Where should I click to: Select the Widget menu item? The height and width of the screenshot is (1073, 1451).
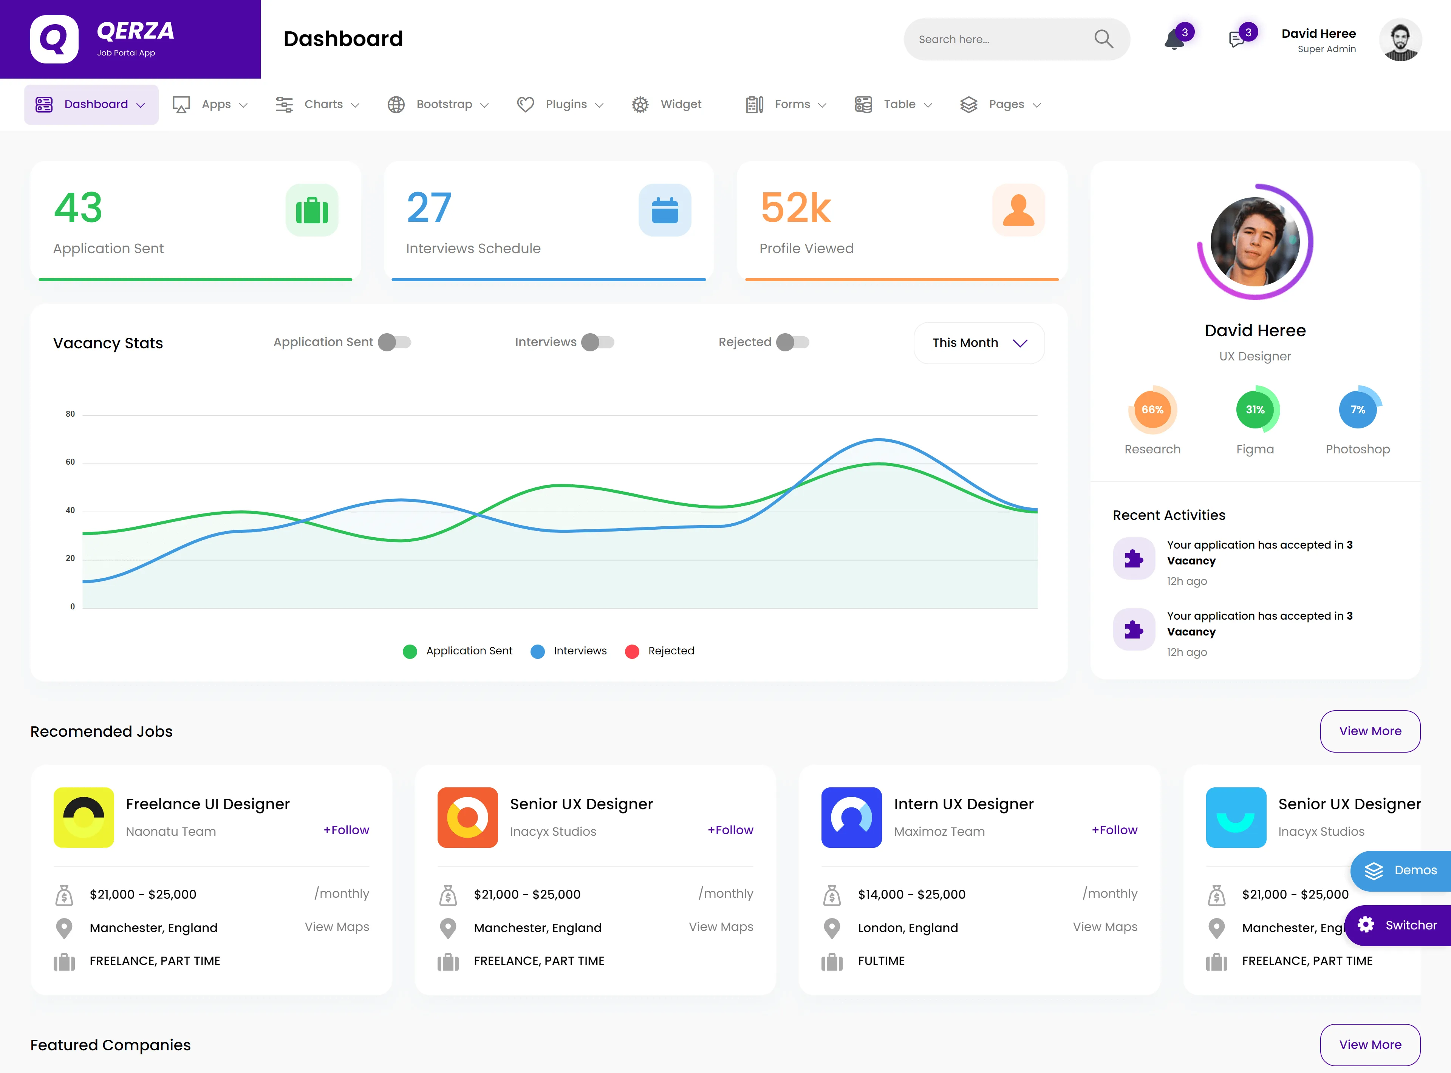point(667,105)
